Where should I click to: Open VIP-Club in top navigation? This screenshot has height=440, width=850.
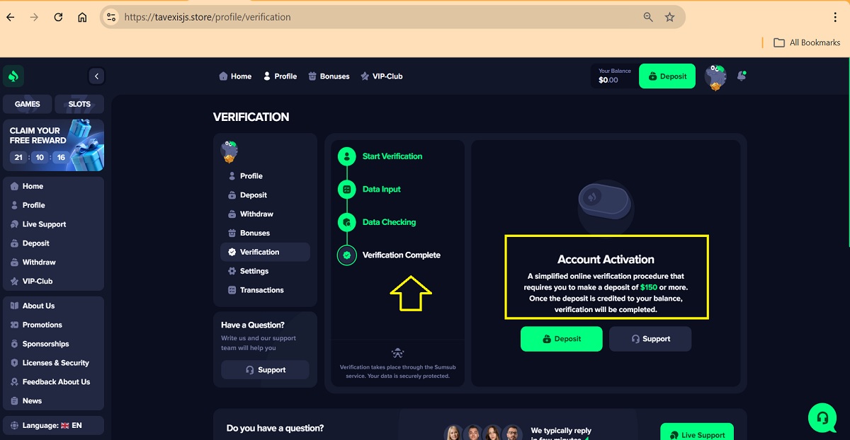pos(381,76)
